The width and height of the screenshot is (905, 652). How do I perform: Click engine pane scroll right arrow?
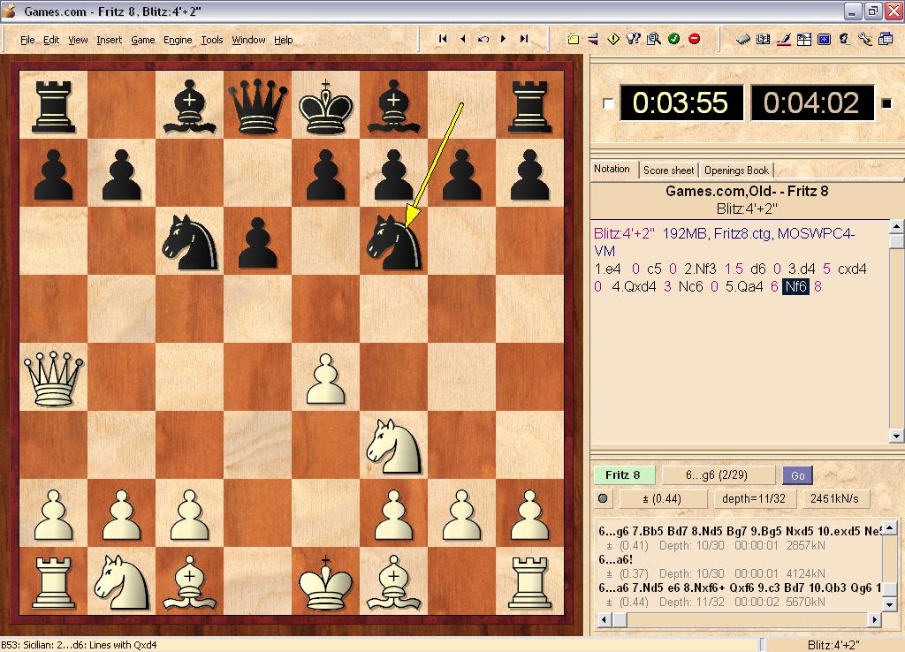pos(875,619)
